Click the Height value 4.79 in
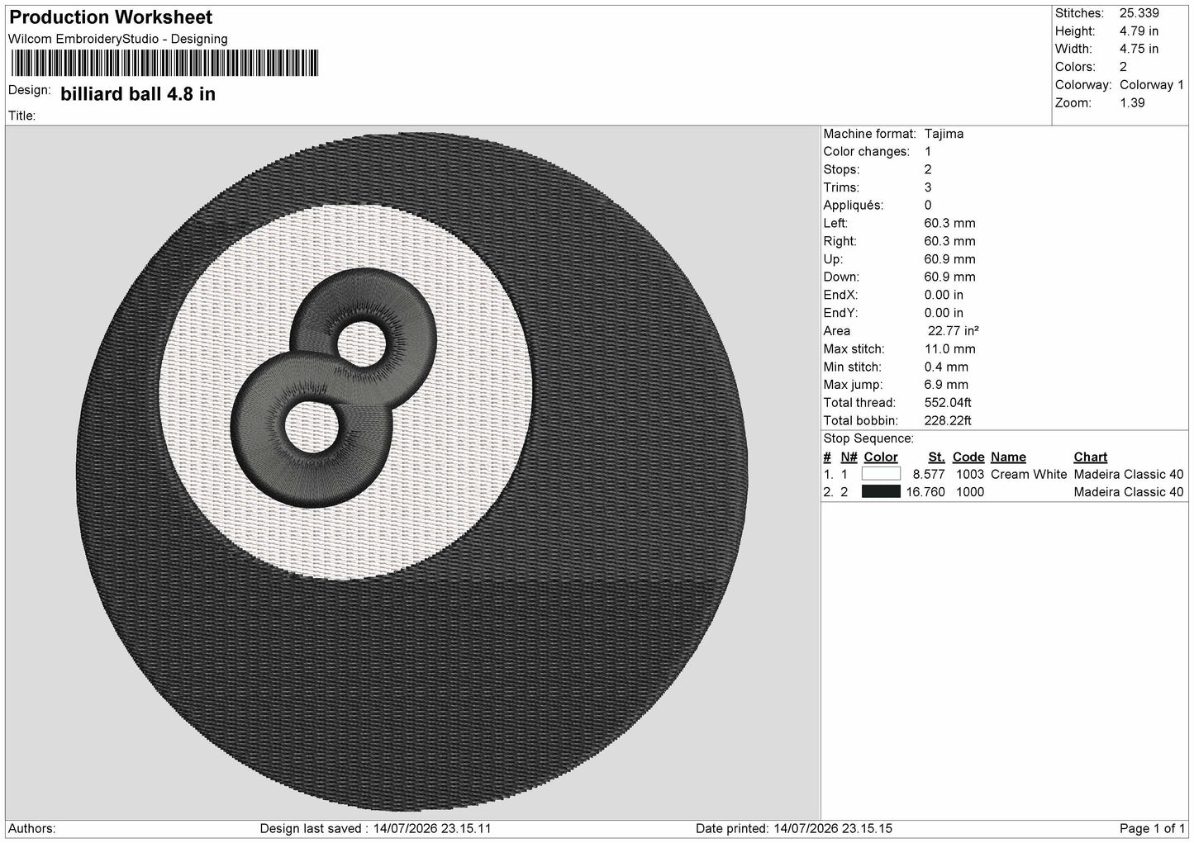The width and height of the screenshot is (1194, 843). coord(1139,31)
